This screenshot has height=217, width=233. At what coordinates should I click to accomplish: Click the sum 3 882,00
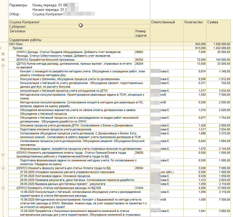(224, 211)
